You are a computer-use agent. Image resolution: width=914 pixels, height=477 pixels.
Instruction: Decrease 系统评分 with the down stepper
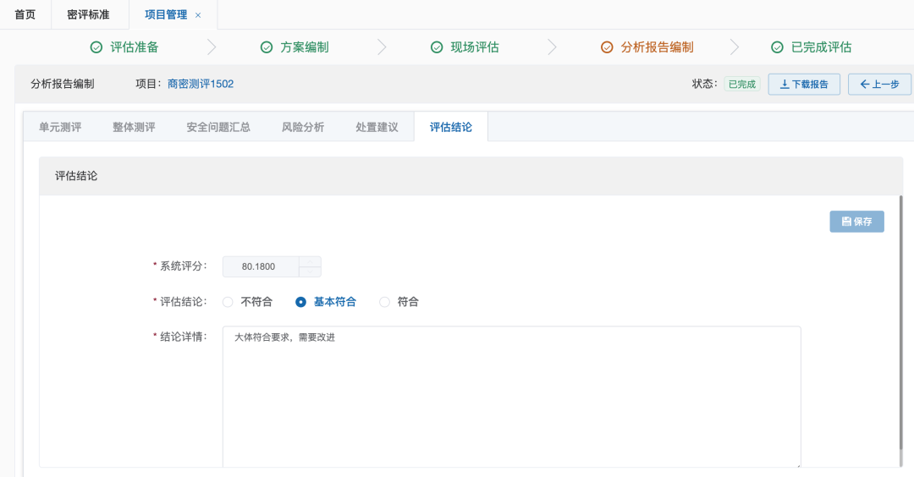[x=311, y=271]
